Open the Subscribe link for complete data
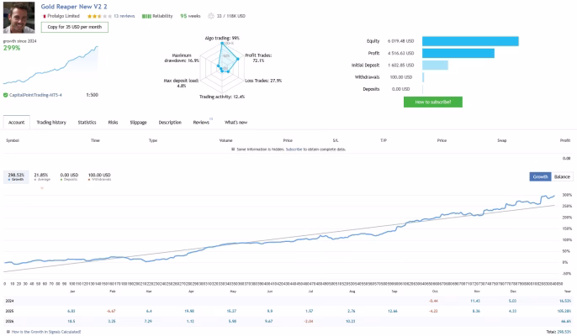This screenshot has width=577, height=336. (x=294, y=150)
